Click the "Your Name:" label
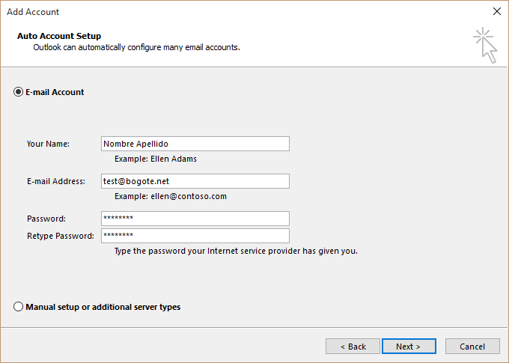 pyautogui.click(x=48, y=144)
